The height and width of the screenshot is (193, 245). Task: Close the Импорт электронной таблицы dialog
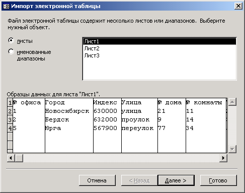pyautogui.click(x=238, y=6)
